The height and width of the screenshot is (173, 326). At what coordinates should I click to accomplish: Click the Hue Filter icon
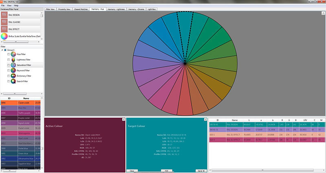pyautogui.click(x=13, y=54)
